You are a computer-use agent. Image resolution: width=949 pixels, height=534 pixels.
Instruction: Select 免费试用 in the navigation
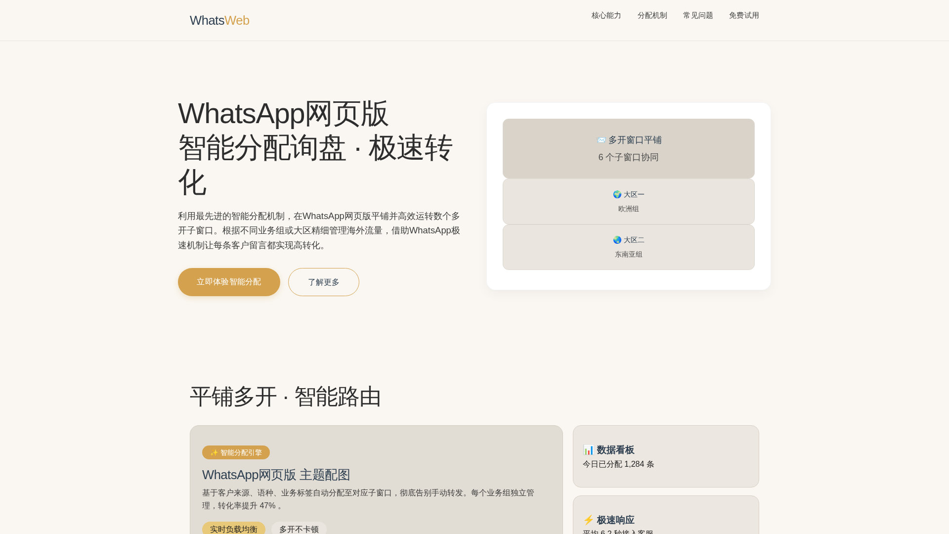point(744,15)
